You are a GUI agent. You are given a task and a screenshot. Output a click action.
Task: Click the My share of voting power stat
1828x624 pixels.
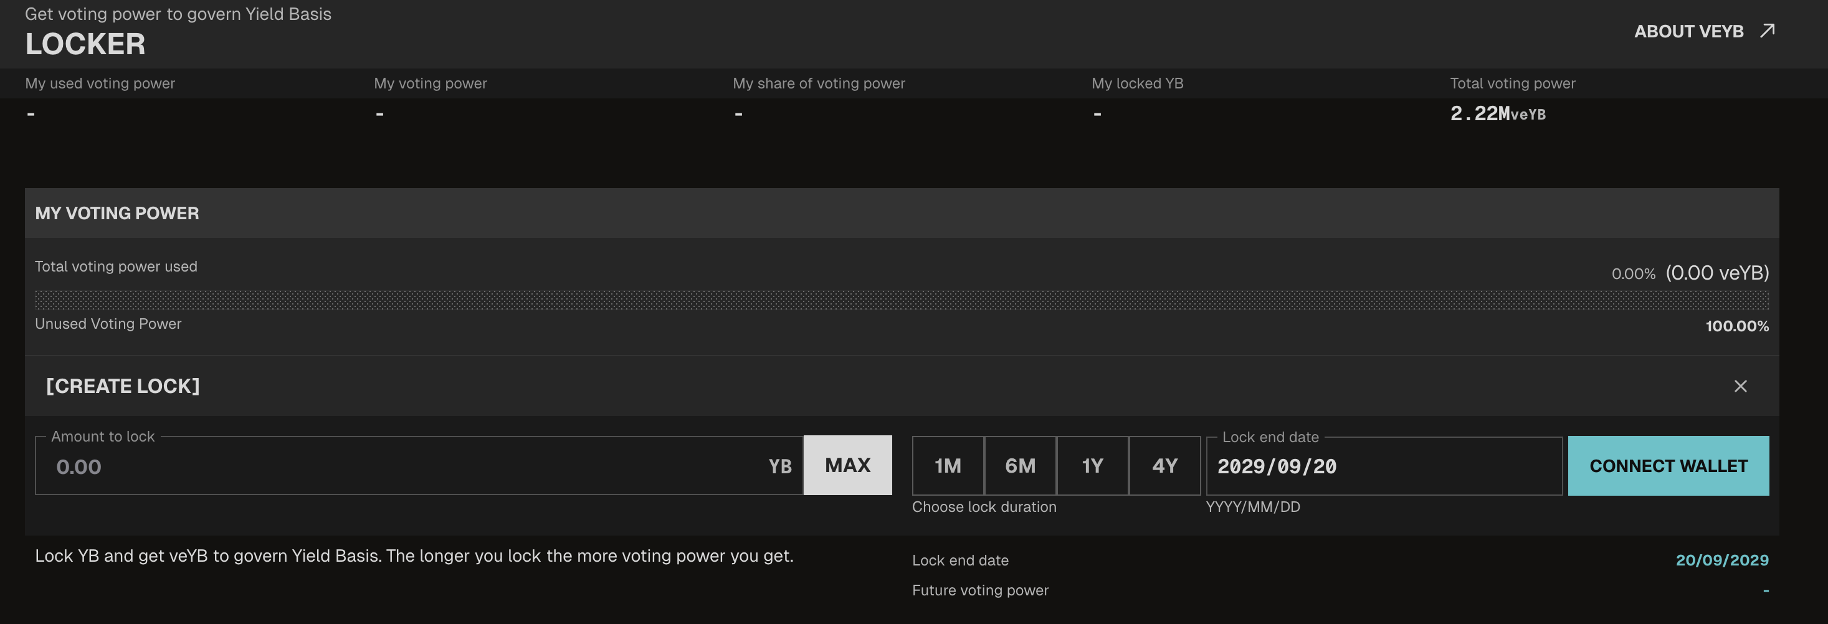tap(818, 83)
